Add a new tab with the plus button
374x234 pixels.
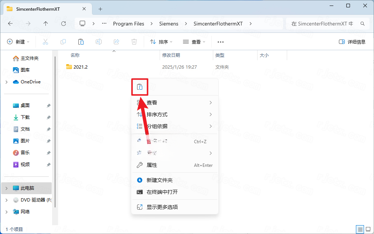point(101,9)
